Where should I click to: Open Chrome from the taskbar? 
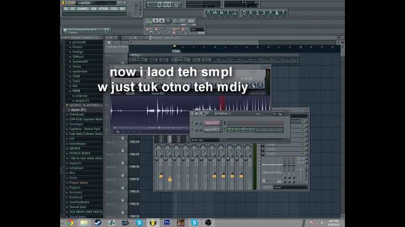tap(70, 223)
